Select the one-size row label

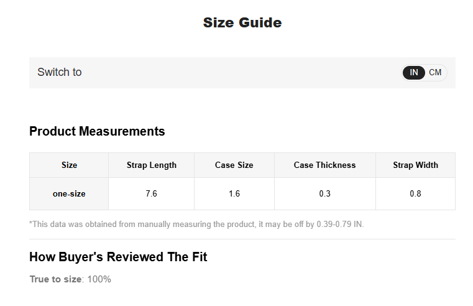pos(69,193)
